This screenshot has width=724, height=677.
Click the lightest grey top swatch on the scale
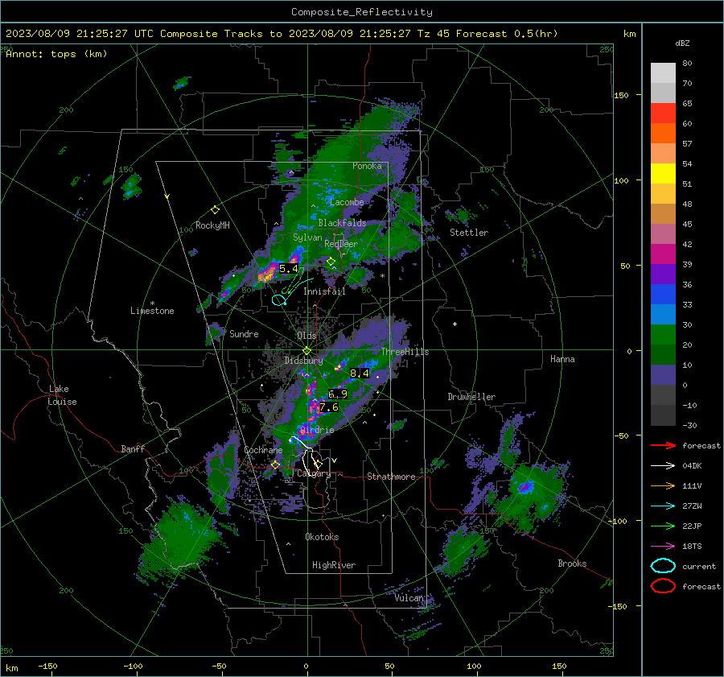[663, 72]
